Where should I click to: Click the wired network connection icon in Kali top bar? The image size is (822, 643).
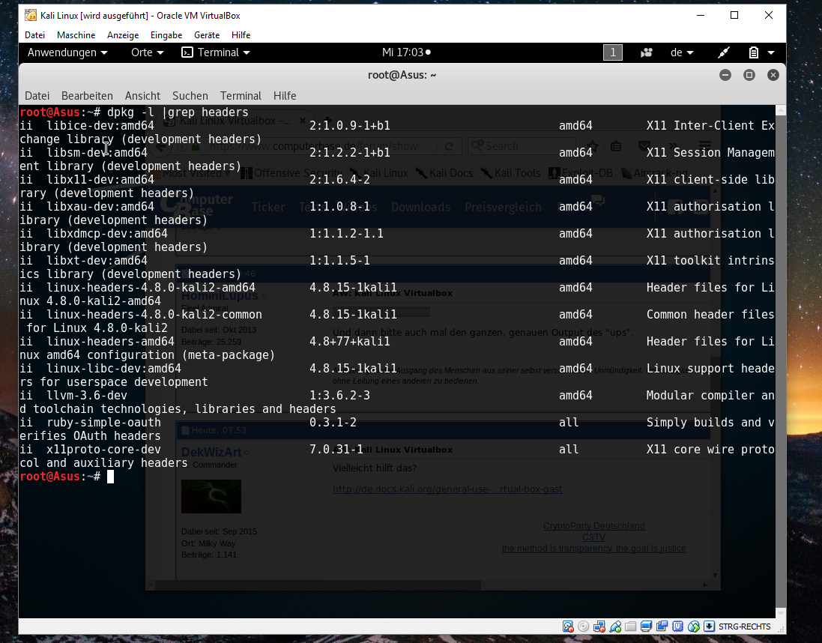(723, 52)
